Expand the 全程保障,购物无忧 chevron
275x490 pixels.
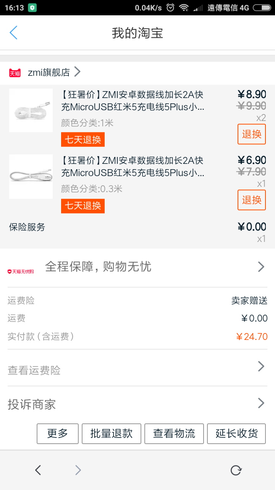(261, 267)
